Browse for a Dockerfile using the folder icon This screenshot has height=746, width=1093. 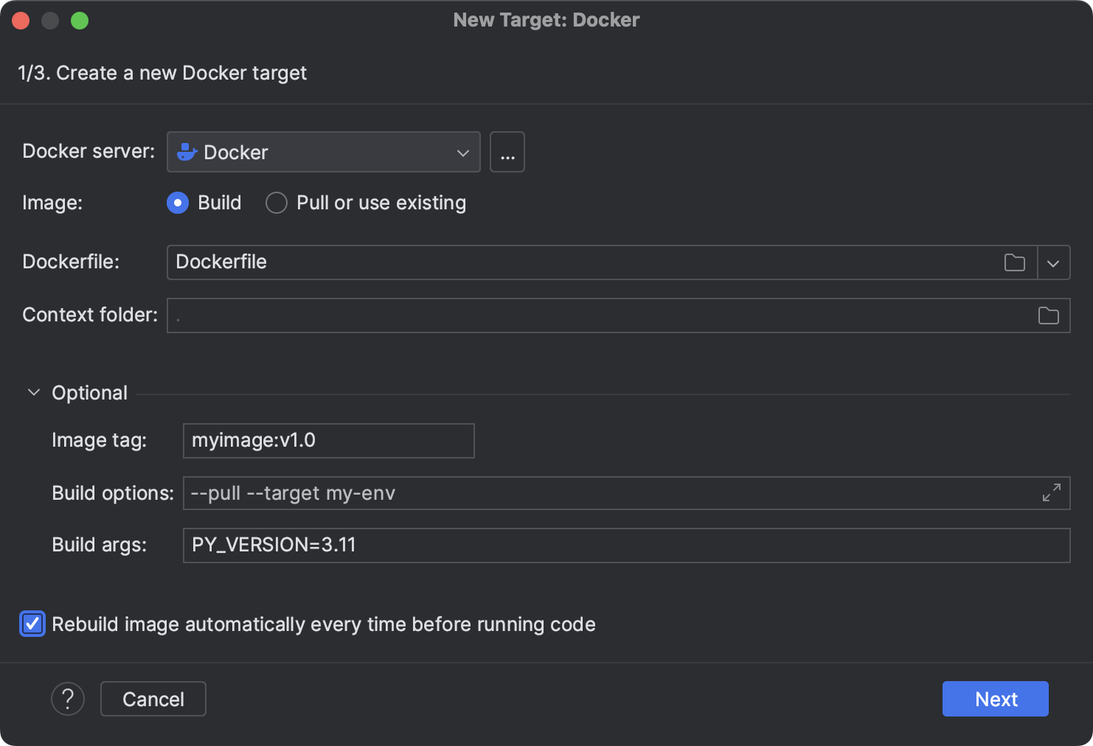tap(1015, 262)
